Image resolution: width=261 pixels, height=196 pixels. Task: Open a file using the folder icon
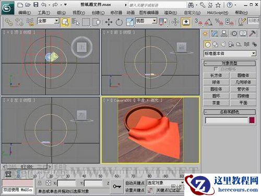28,5
